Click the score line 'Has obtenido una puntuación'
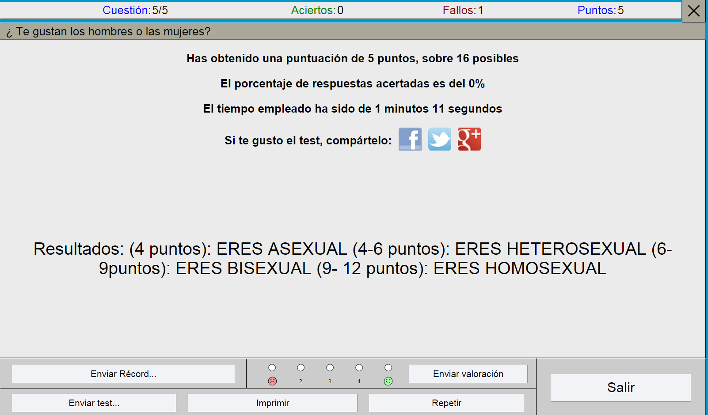This screenshot has height=415, width=708. coord(353,58)
